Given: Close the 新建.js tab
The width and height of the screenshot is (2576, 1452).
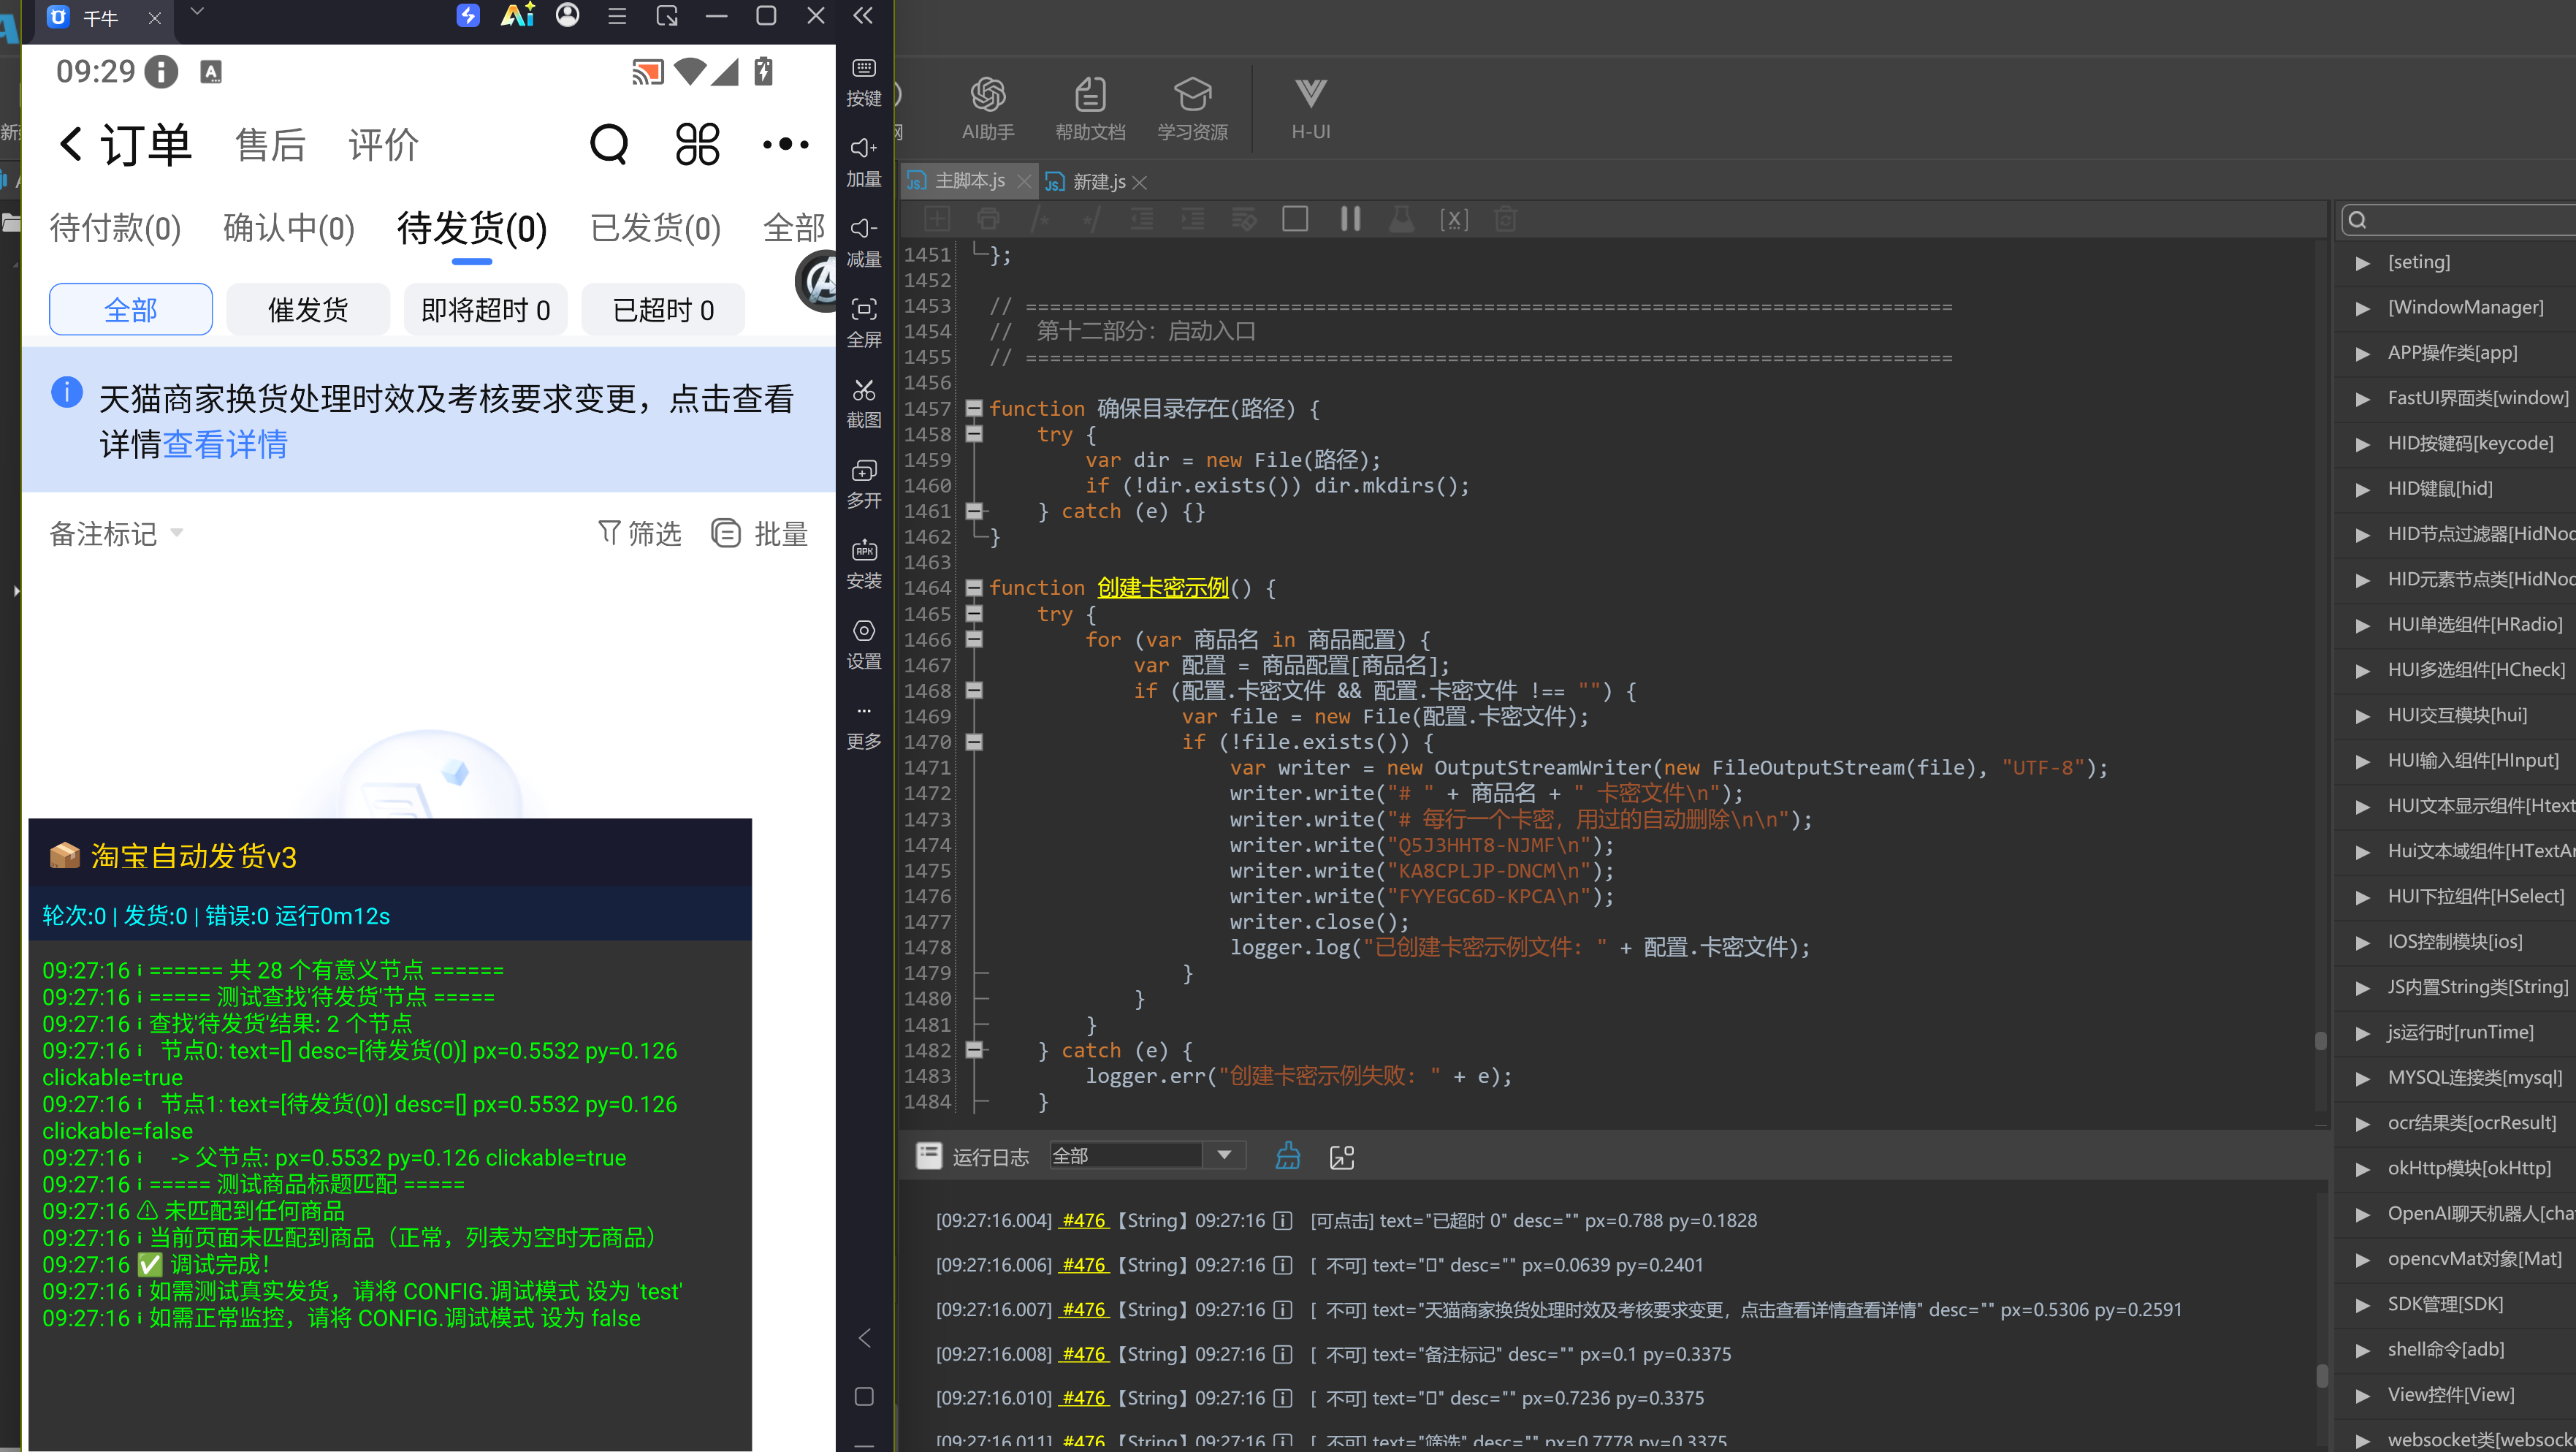Looking at the screenshot, I should [1140, 182].
